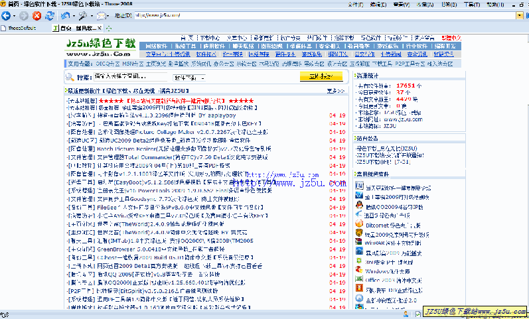Open the address bar history dropdown
Image resolution: width=529 pixels, height=319 pixels.
(x=520, y=15)
